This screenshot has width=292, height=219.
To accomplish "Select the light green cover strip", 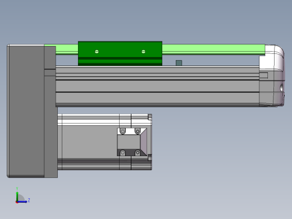I will coord(213,49).
